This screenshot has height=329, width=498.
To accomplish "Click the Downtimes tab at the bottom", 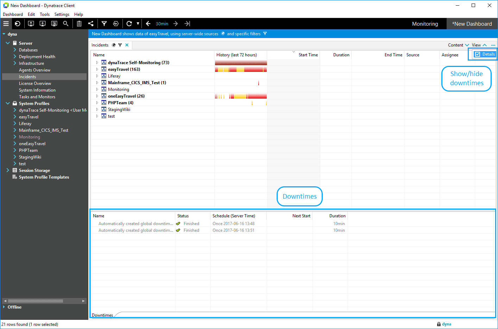I will 102,315.
